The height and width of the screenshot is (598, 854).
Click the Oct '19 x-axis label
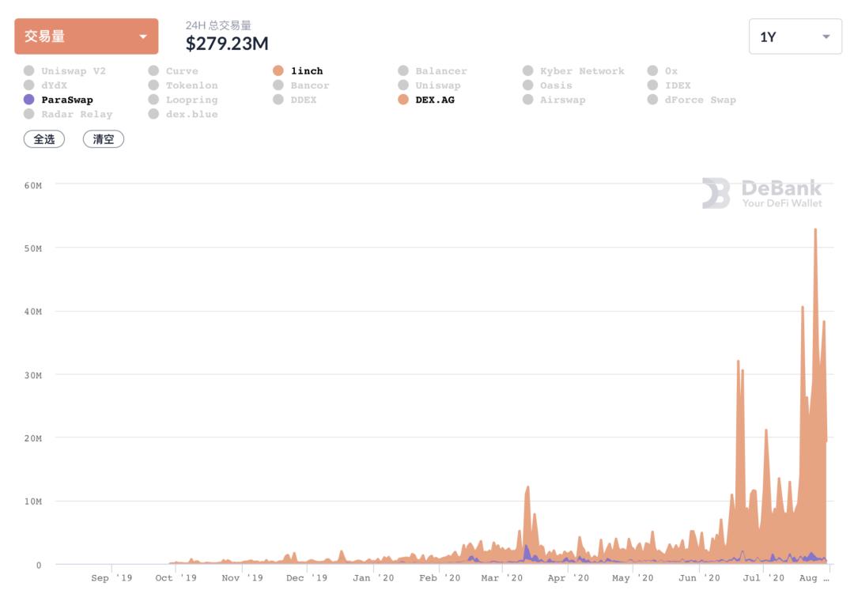[x=176, y=578]
